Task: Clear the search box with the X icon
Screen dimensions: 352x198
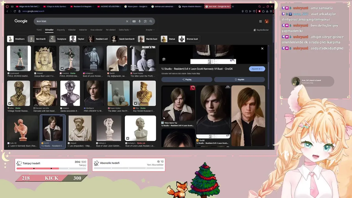Action: click(x=127, y=21)
